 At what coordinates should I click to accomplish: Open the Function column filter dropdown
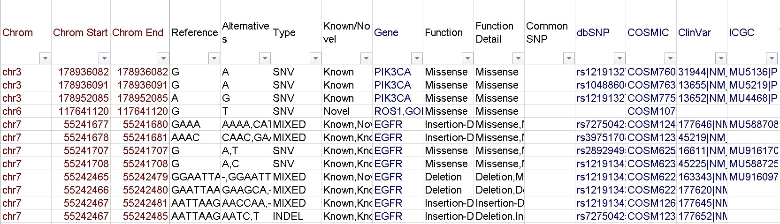[467, 59]
